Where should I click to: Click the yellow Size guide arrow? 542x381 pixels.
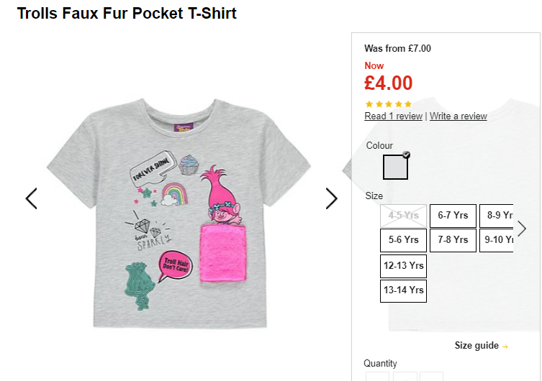pos(505,346)
